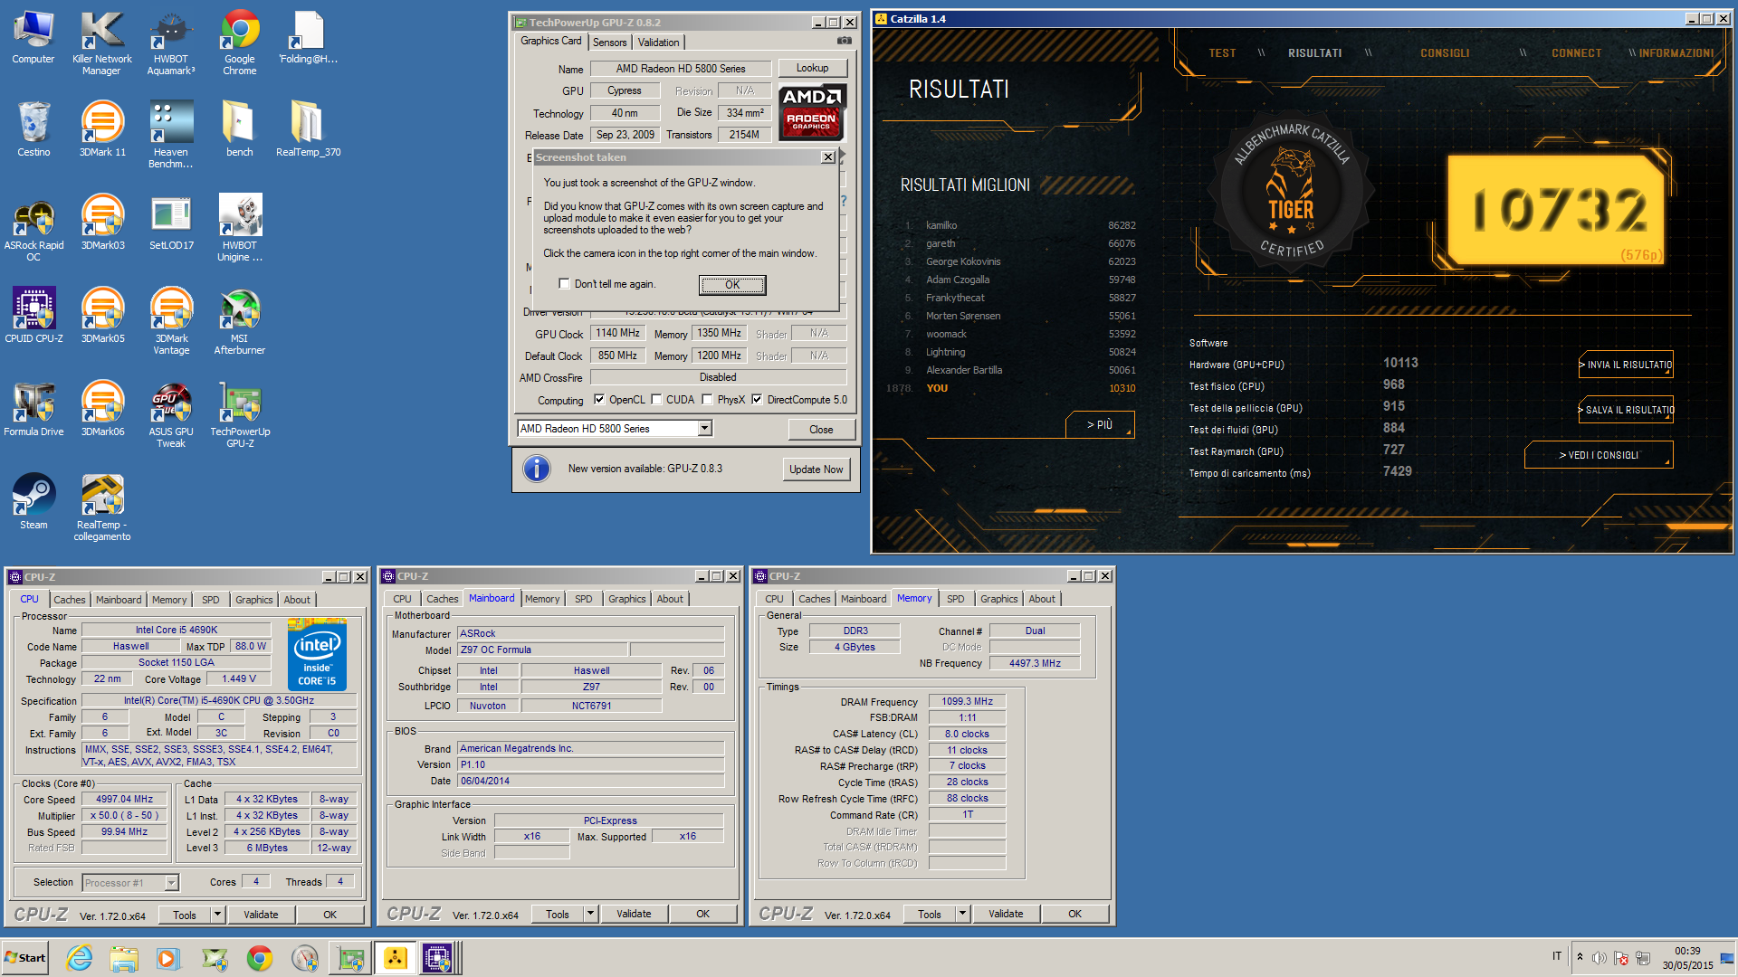1738x977 pixels.
Task: Select the kamilko 86282 leaderboard row
Action: click(x=1019, y=225)
